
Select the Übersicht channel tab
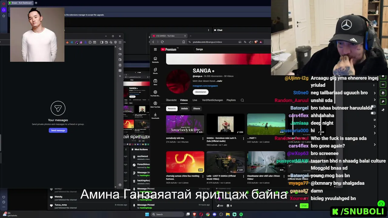[x=171, y=100]
